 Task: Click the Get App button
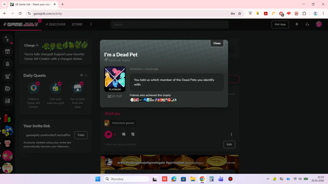280,24
